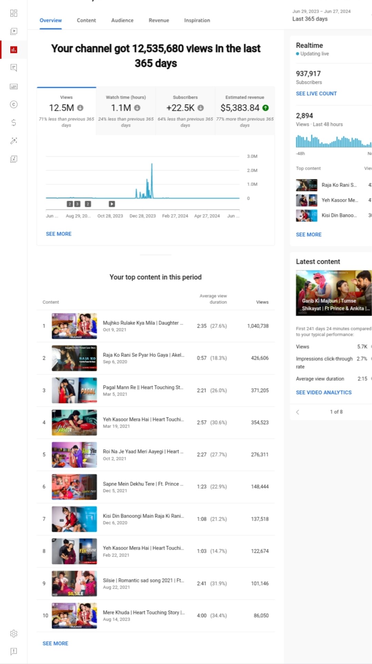Viewport: 372px width, 664px height.
Task: Click the 937,917 subscribers count
Action: coord(308,74)
